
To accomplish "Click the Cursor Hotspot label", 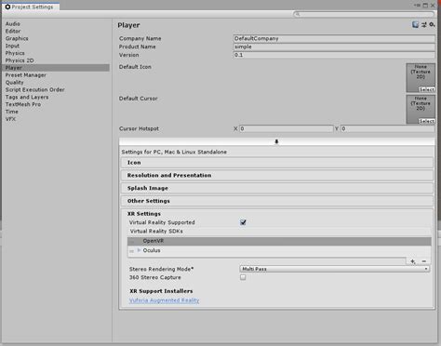I will click(139, 128).
